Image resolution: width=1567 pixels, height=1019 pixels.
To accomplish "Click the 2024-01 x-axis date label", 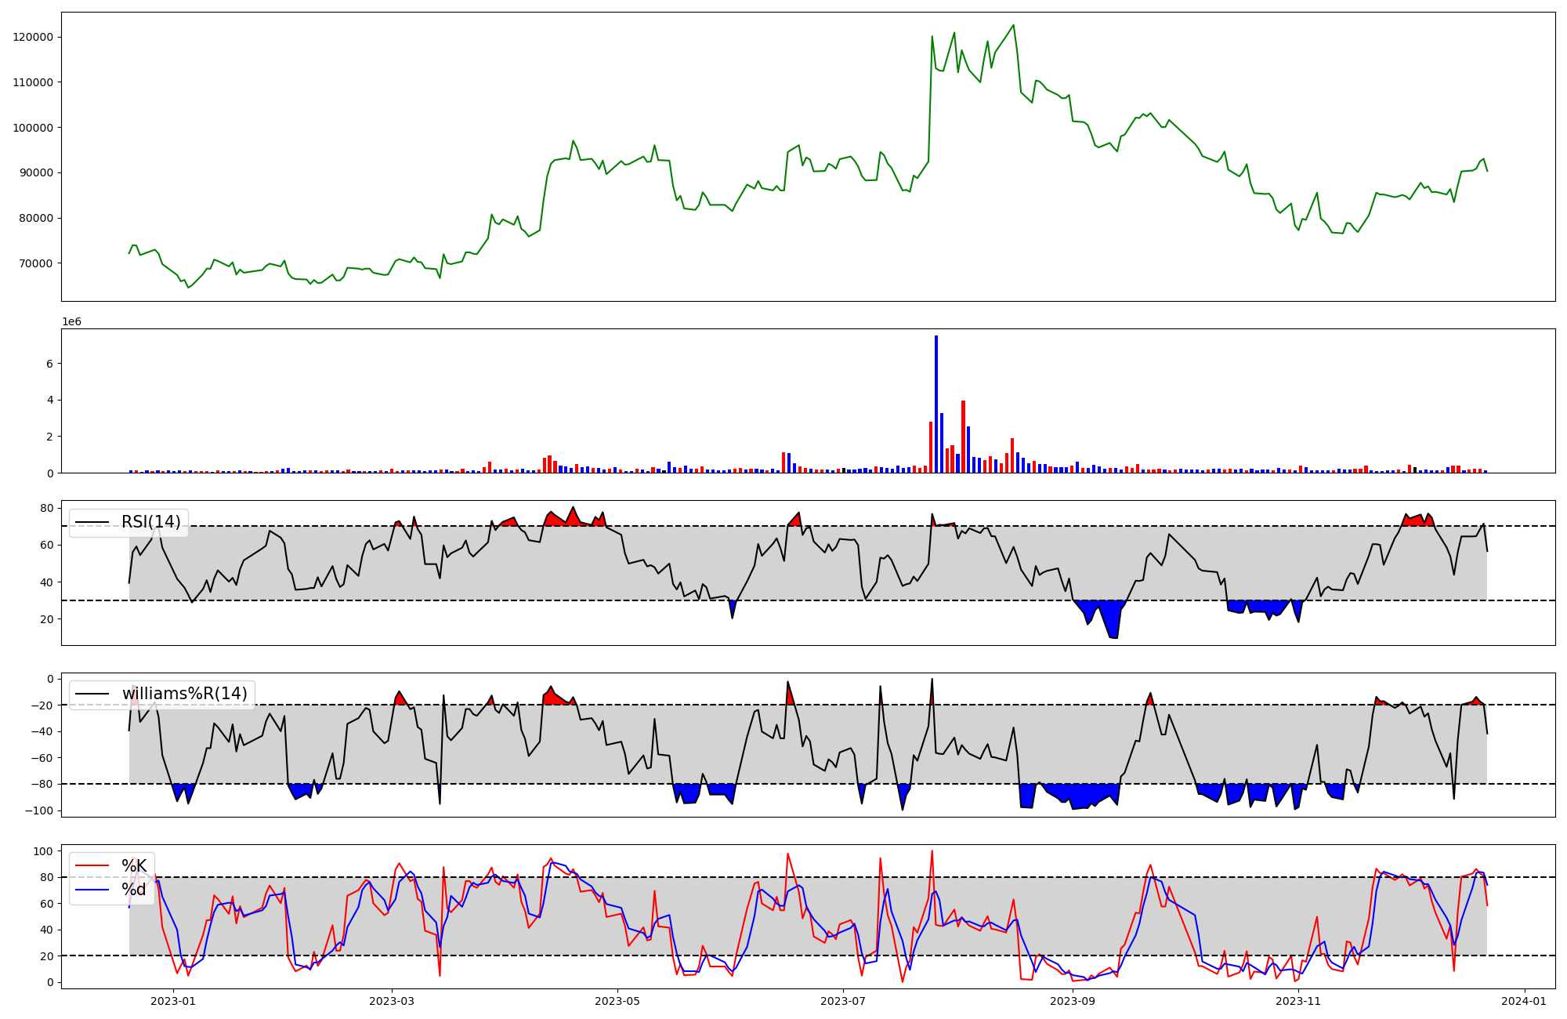I will (1524, 1001).
